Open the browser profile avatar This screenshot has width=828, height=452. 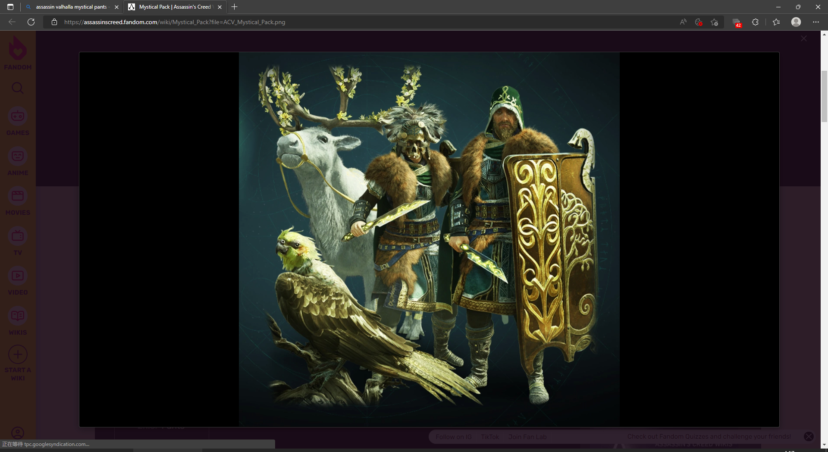pos(796,22)
